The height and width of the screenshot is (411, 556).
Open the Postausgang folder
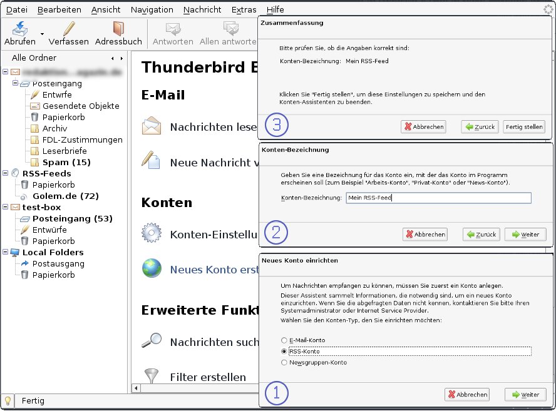[x=58, y=263]
